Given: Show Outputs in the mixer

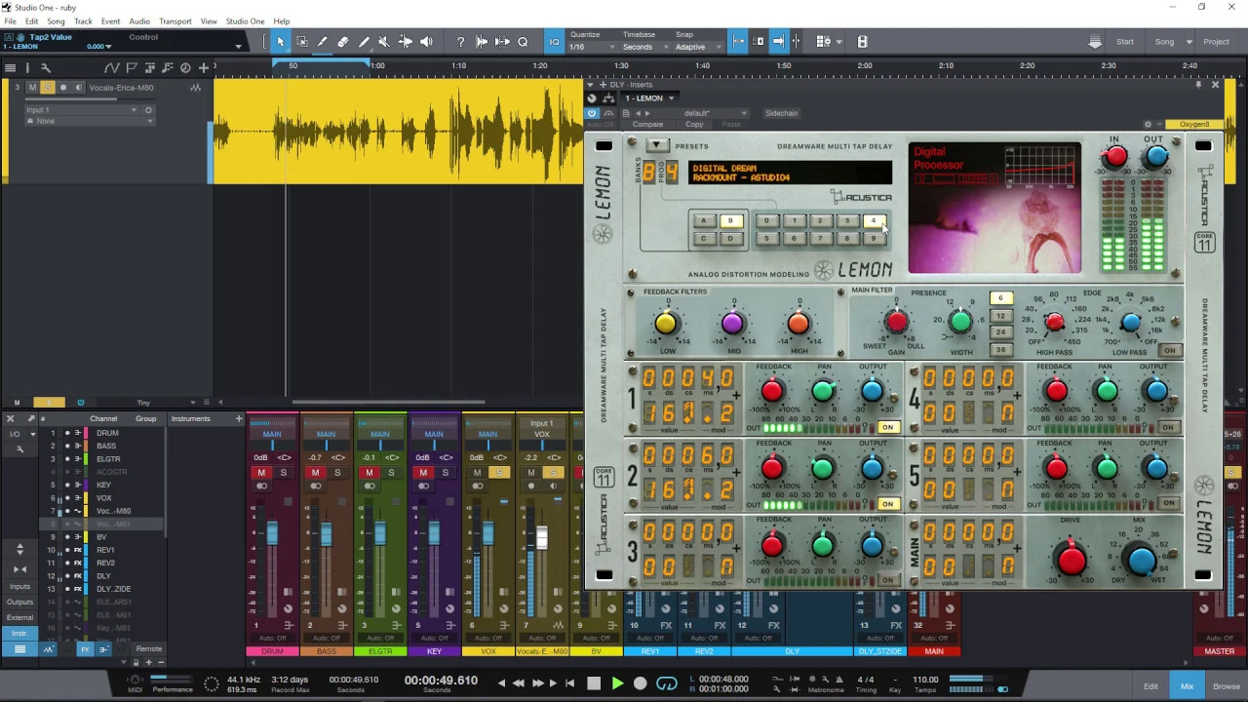Looking at the screenshot, I should [19, 603].
